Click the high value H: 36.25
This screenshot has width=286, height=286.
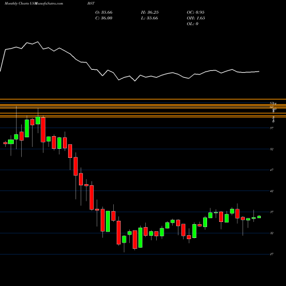click(150, 13)
